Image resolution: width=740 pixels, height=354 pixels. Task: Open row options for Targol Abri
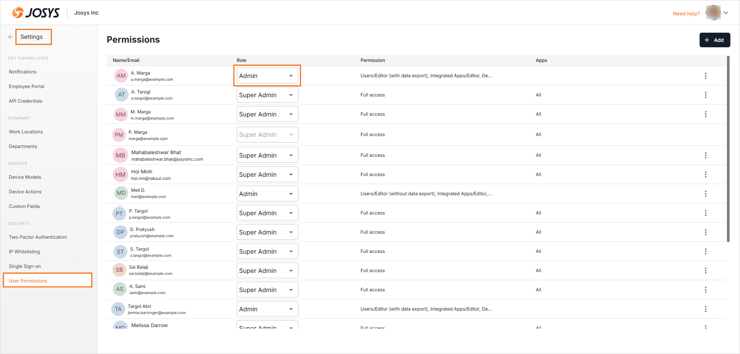(705, 309)
